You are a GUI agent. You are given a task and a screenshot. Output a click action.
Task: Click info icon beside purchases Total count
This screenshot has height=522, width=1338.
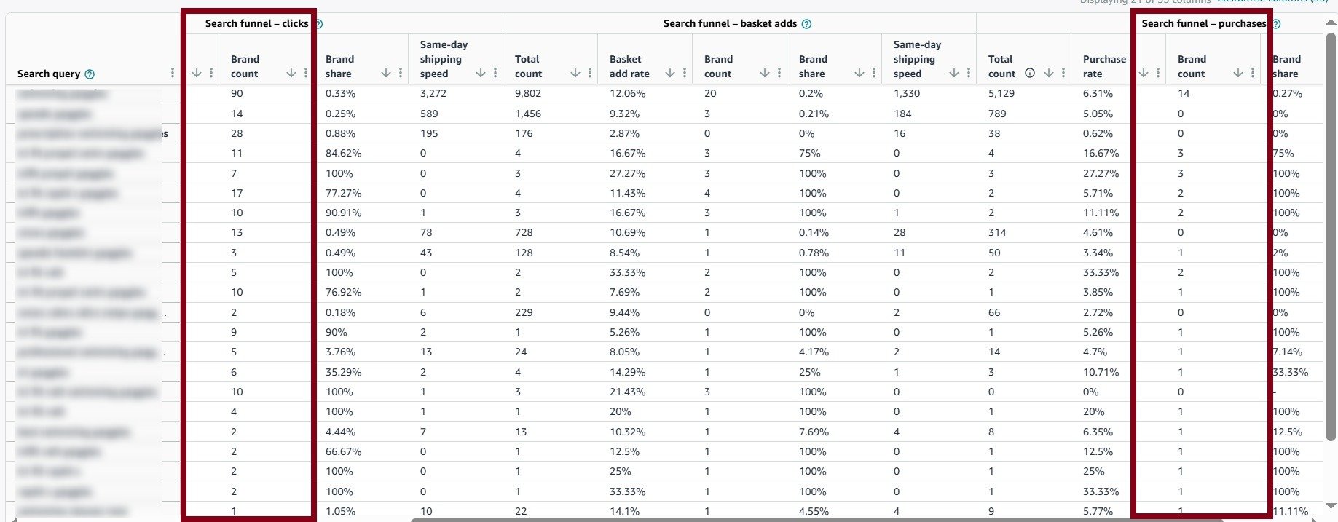tap(1030, 73)
